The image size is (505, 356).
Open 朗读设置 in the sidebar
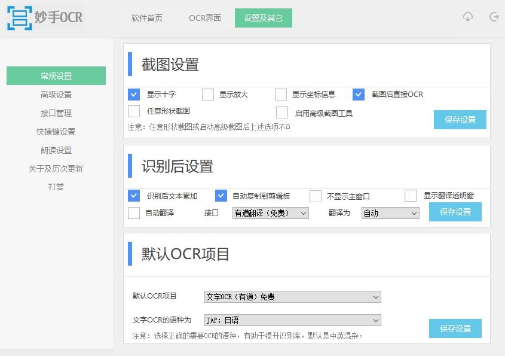pyautogui.click(x=56, y=150)
